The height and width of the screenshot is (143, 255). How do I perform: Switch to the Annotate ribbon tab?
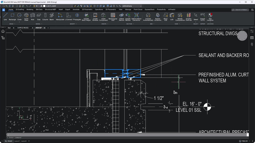click(x=76, y=10)
